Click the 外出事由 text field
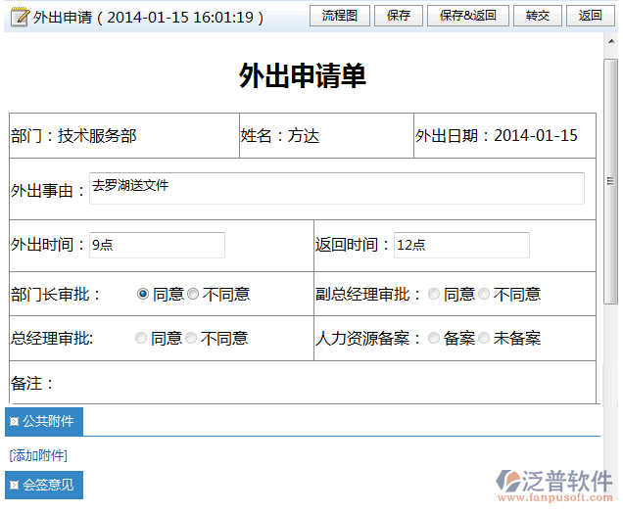The width and height of the screenshot is (623, 513). [336, 188]
